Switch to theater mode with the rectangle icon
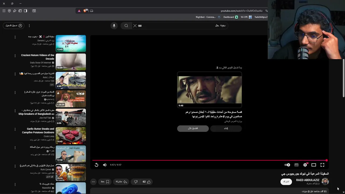 point(314,165)
